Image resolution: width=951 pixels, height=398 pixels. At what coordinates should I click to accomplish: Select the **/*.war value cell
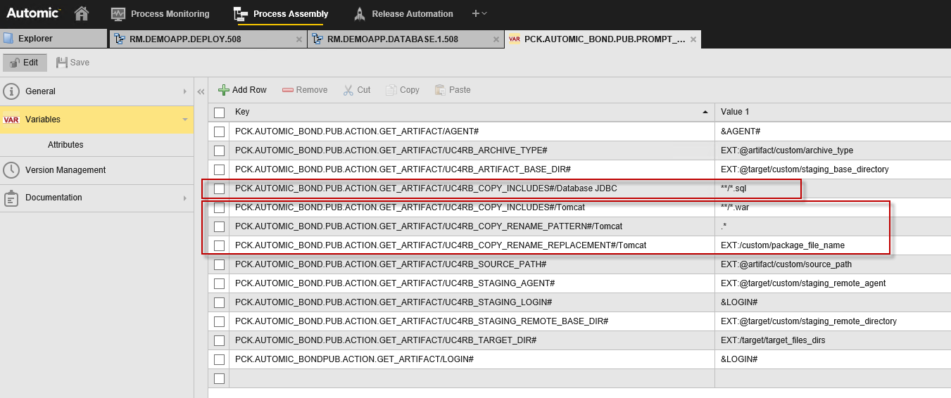click(x=833, y=207)
